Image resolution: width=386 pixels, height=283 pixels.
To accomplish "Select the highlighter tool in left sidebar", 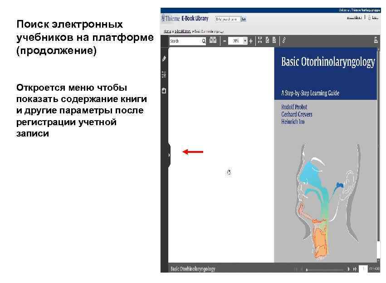I will (164, 59).
